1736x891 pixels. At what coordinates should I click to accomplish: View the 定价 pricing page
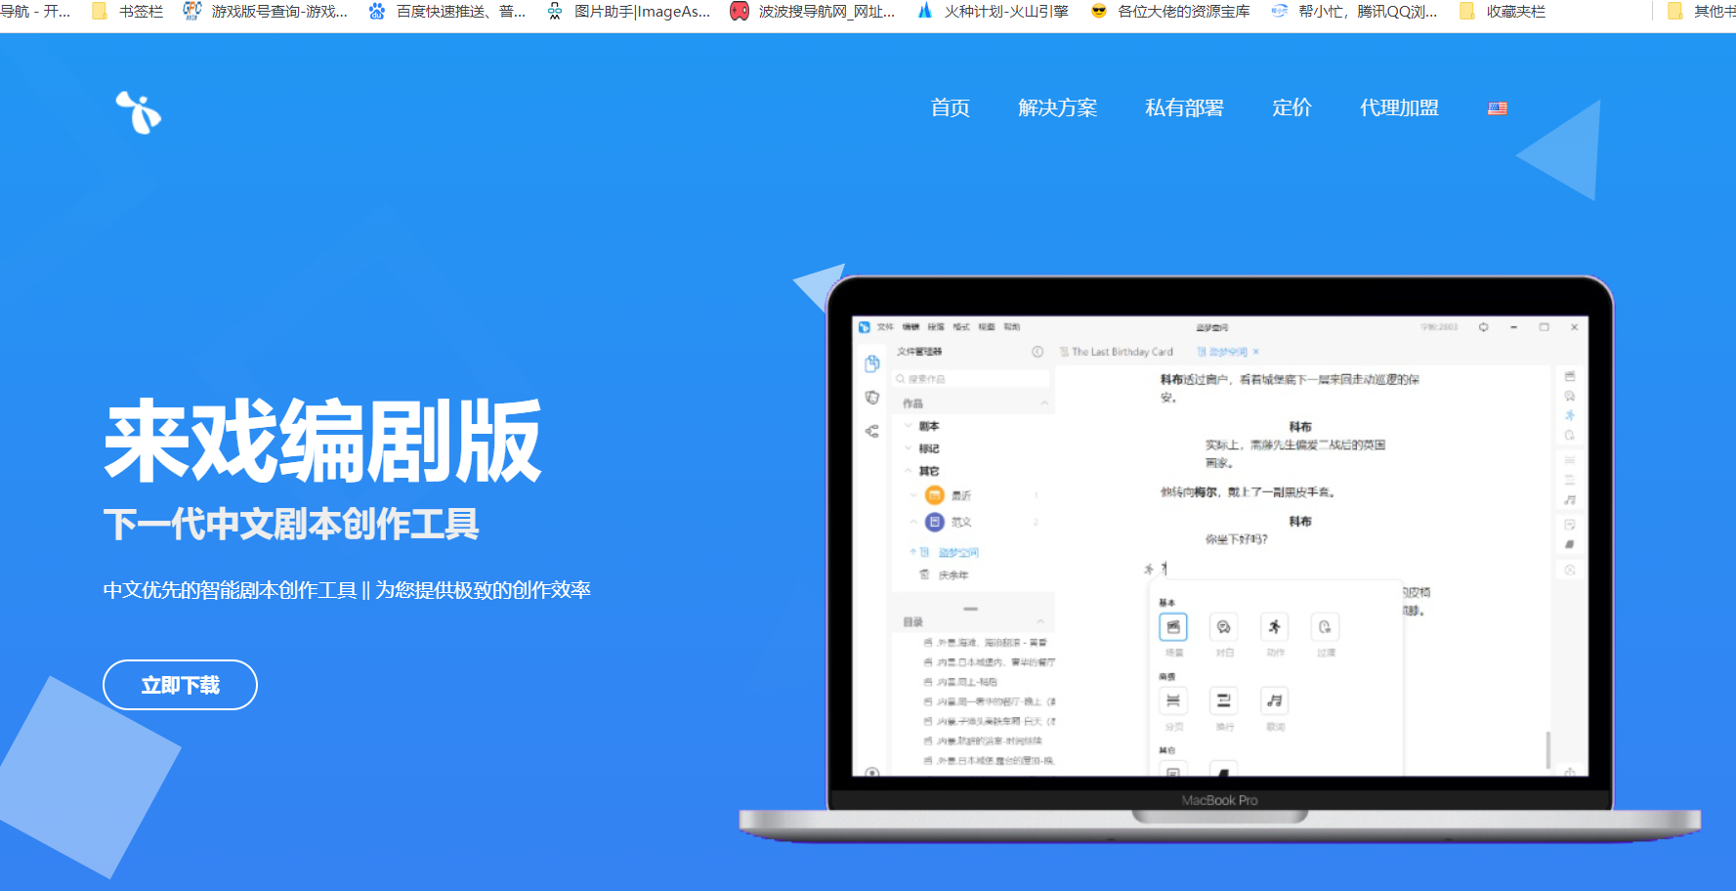tap(1291, 108)
